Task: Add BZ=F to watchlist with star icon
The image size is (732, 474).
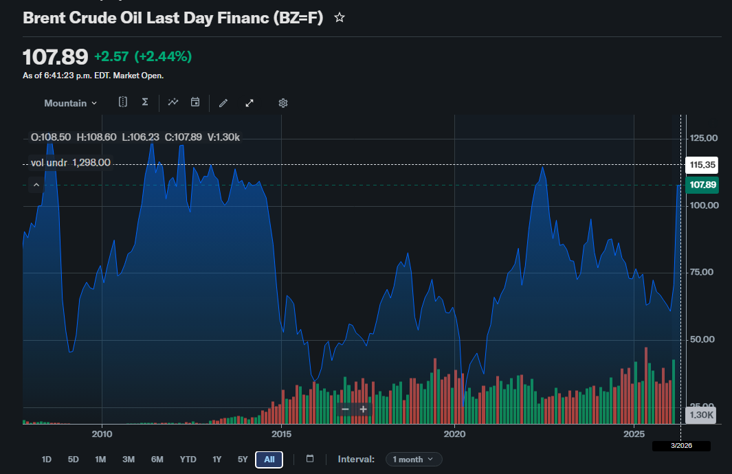Action: [340, 18]
